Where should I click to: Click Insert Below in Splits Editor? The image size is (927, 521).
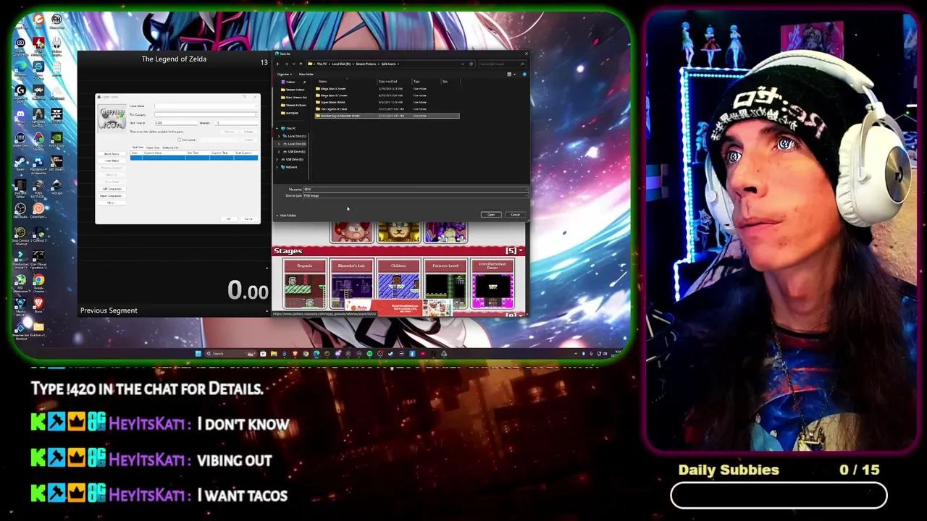[x=112, y=161]
